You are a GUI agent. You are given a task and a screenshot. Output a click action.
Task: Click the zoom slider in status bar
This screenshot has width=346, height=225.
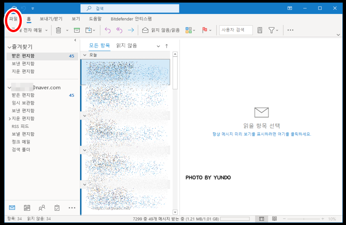pos(304,219)
